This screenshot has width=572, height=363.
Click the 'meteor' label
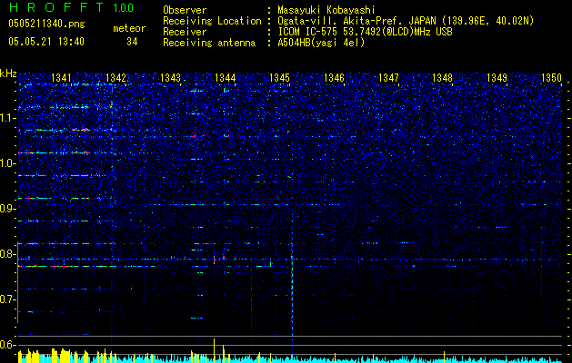coord(129,28)
